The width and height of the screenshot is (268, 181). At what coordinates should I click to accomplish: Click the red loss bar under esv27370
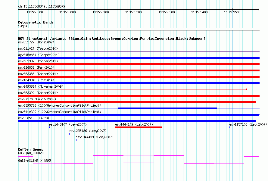coord(137,102)
